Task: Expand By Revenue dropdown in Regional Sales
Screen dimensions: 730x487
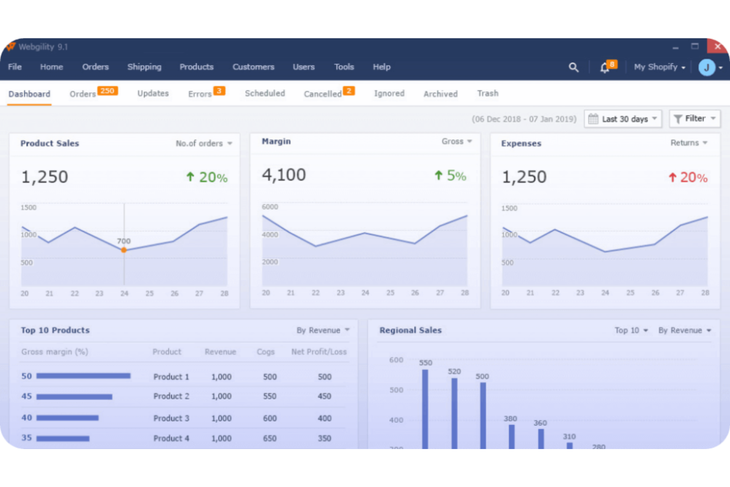Action: click(x=685, y=331)
